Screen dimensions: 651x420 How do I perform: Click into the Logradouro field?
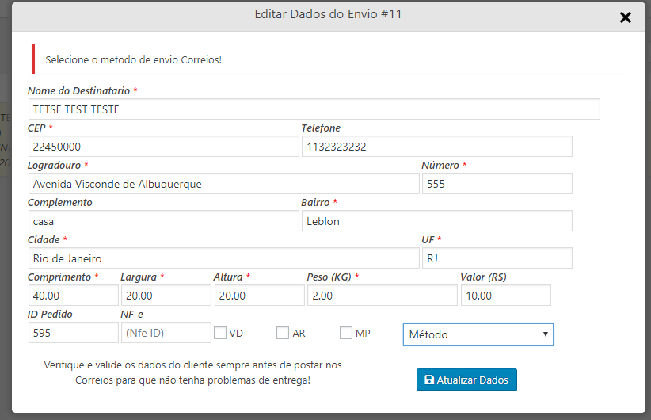coord(223,184)
